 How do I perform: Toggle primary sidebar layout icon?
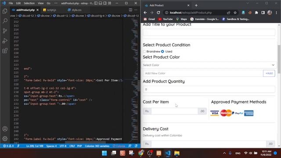pos(96,3)
